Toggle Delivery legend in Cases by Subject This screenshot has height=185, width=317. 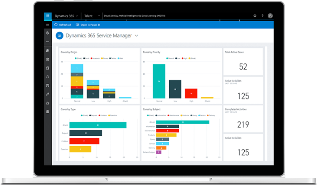click(211, 115)
